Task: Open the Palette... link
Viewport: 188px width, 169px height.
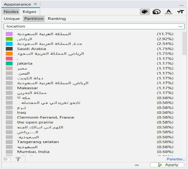Action: point(176,159)
